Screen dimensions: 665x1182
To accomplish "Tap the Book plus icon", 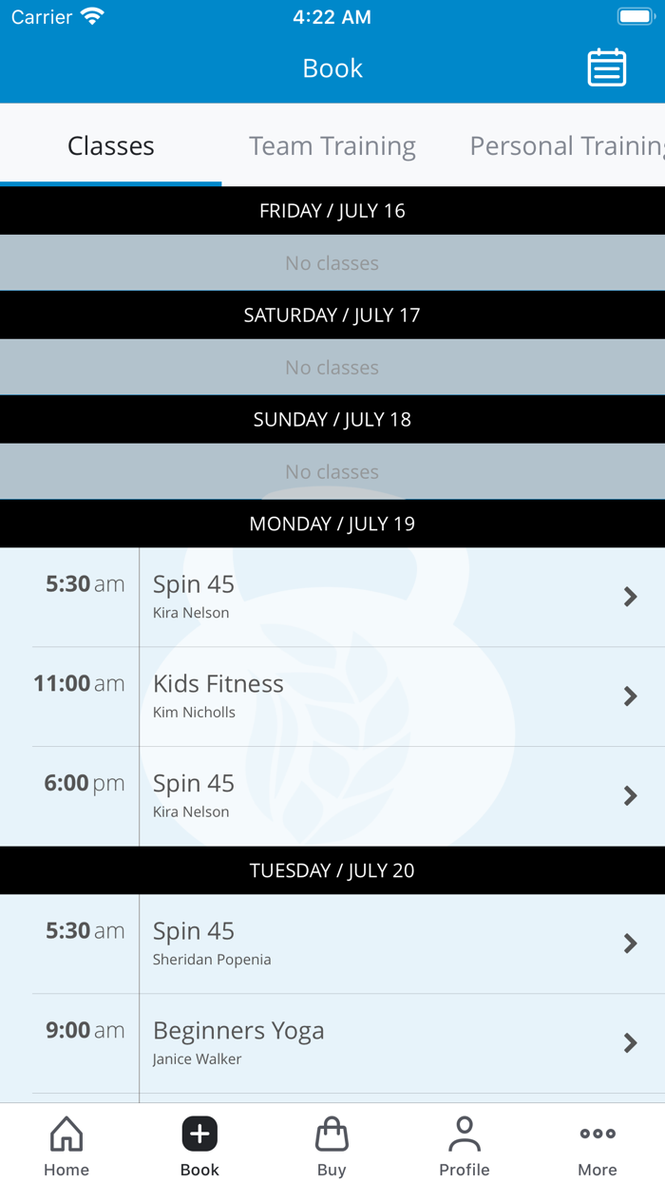I will pos(199,1133).
